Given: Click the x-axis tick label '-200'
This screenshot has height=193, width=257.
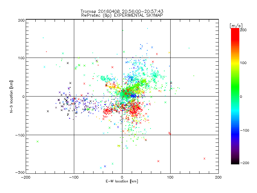Looking at the screenshot, I should pyautogui.click(x=26, y=177).
